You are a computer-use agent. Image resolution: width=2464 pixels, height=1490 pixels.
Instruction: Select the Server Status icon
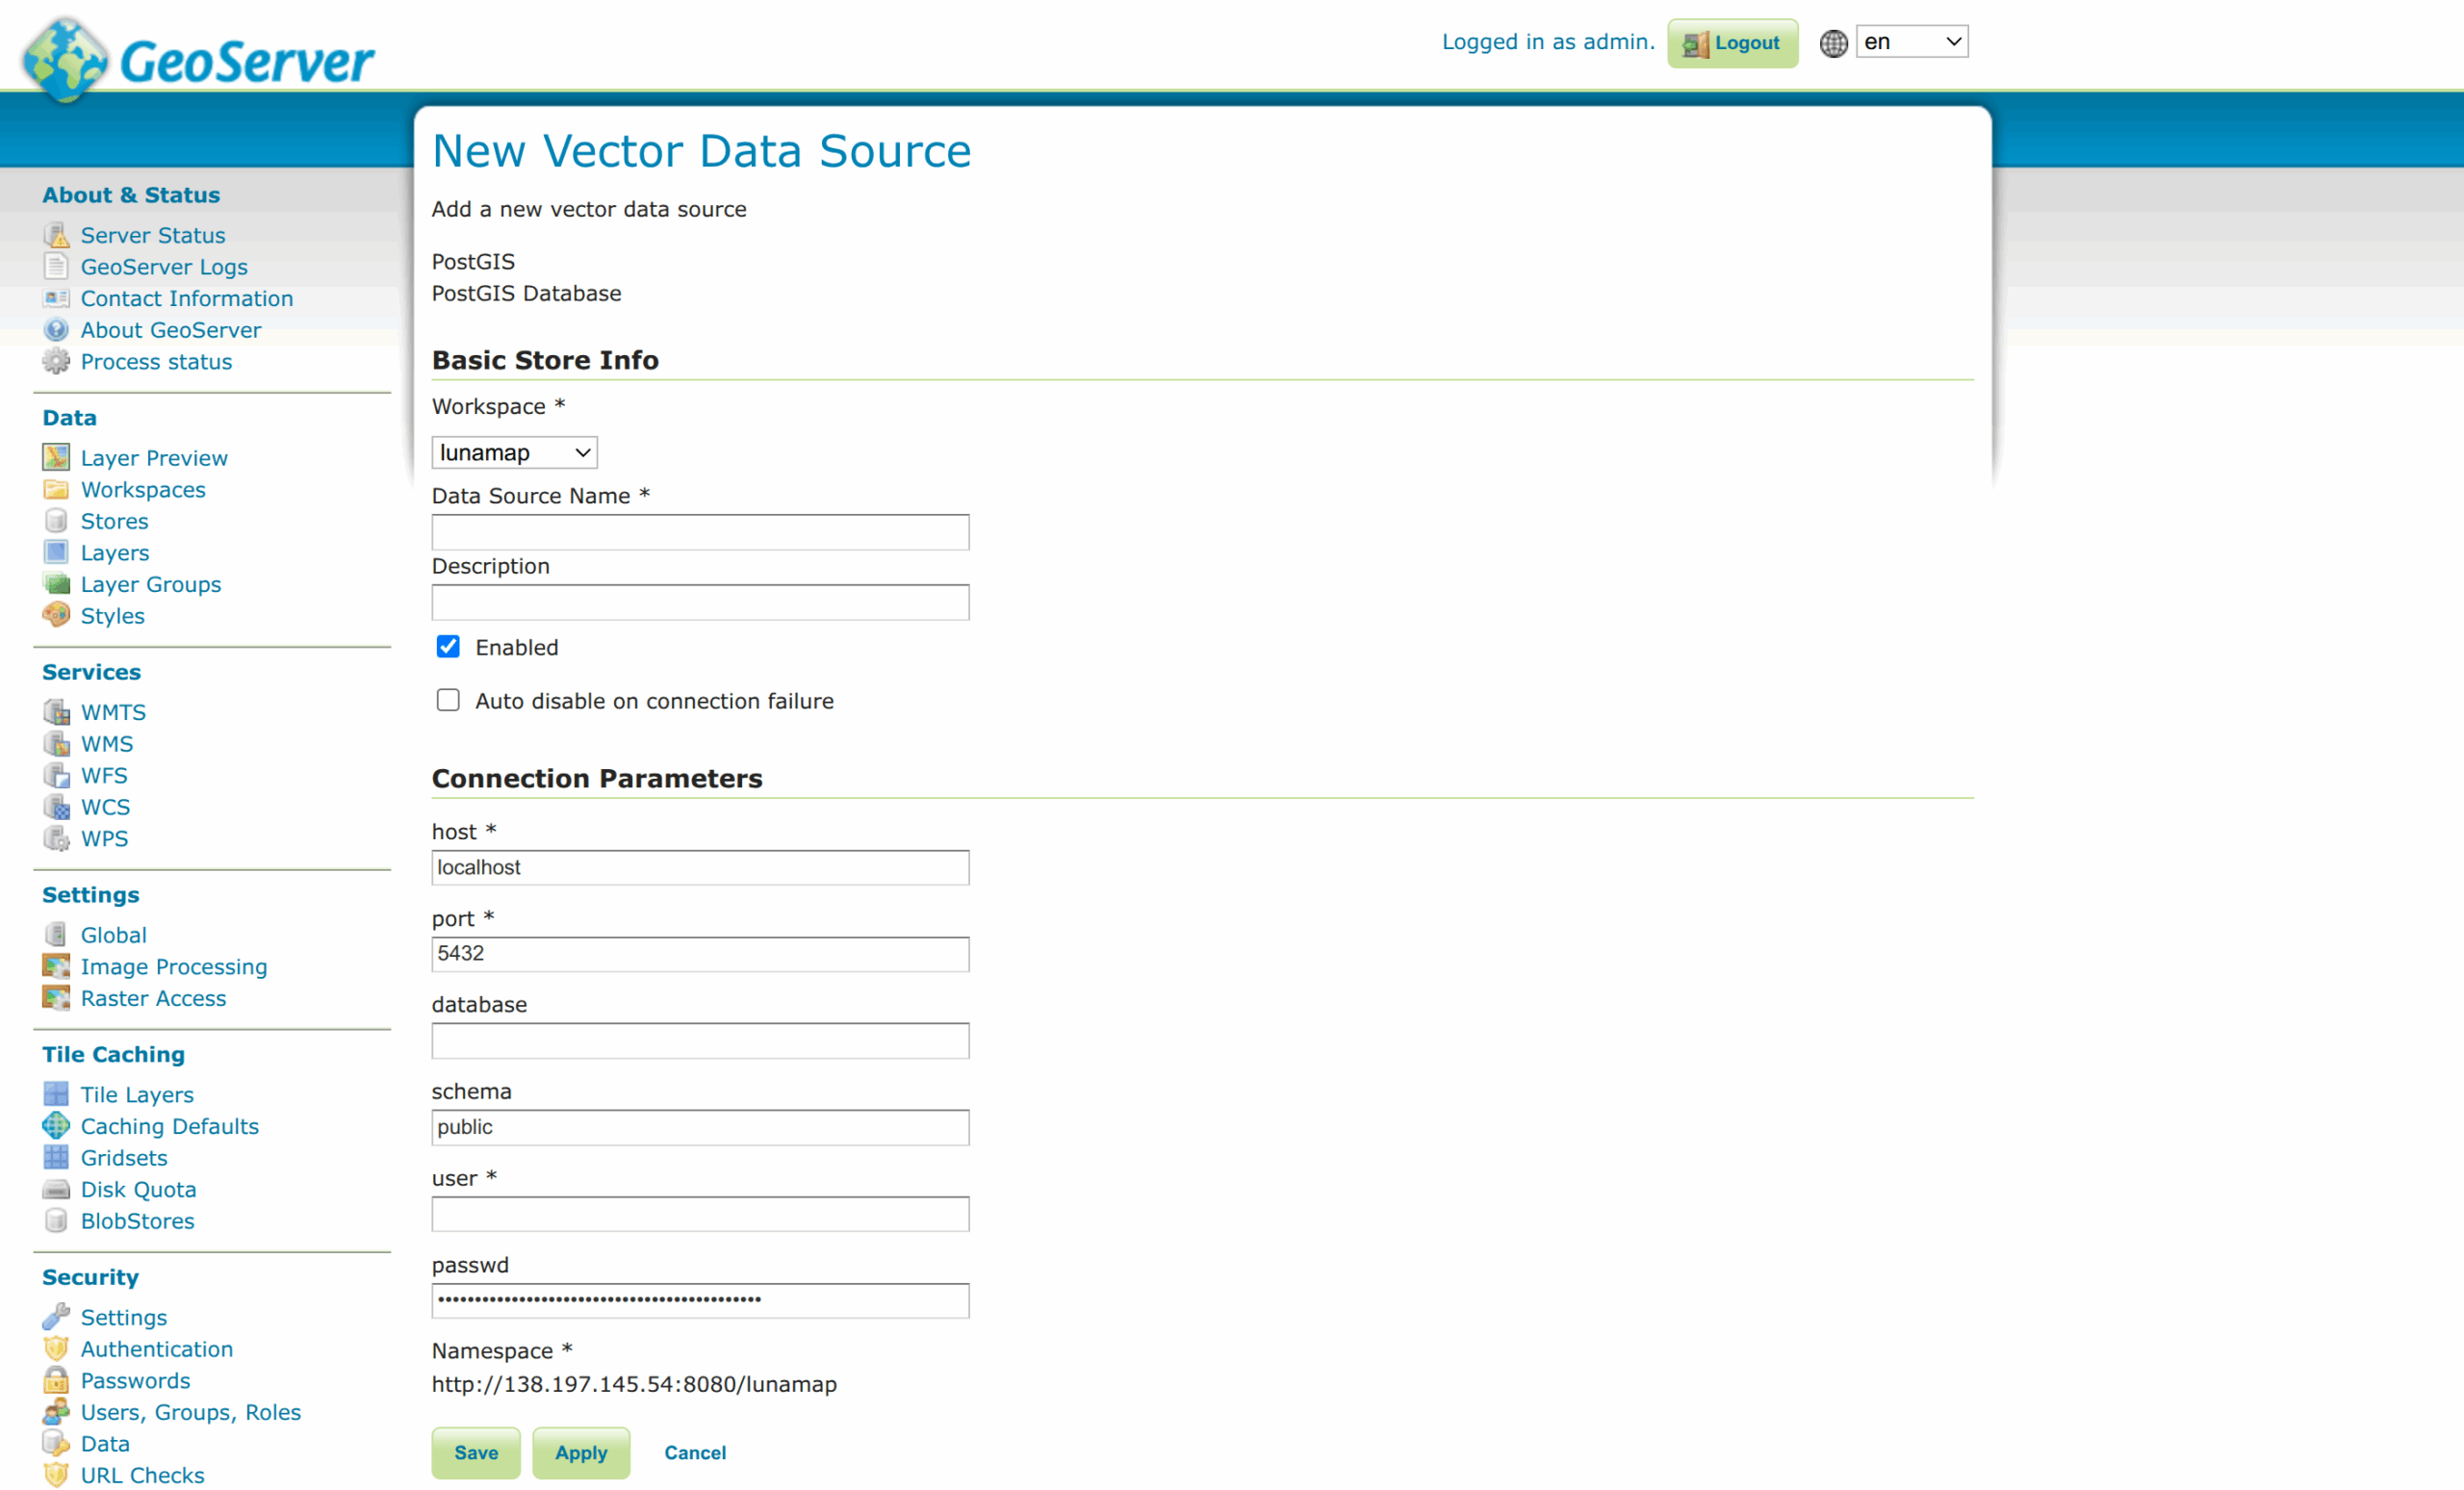pos(57,235)
